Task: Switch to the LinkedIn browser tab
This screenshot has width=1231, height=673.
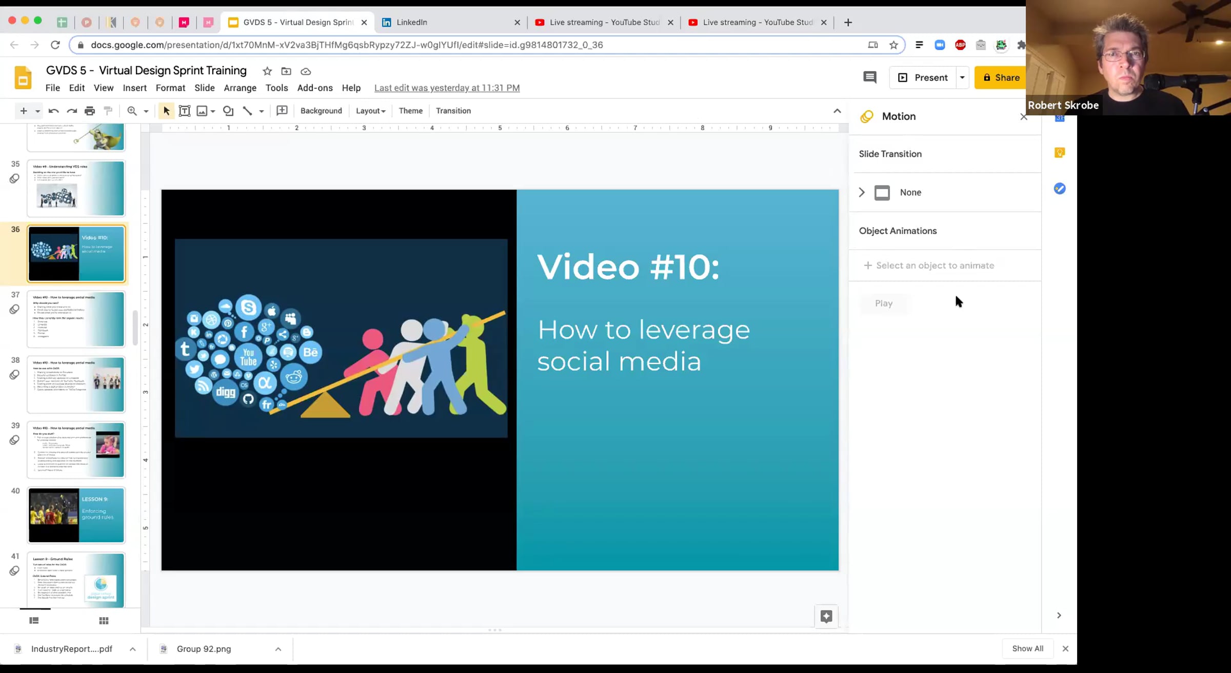Action: pos(412,22)
